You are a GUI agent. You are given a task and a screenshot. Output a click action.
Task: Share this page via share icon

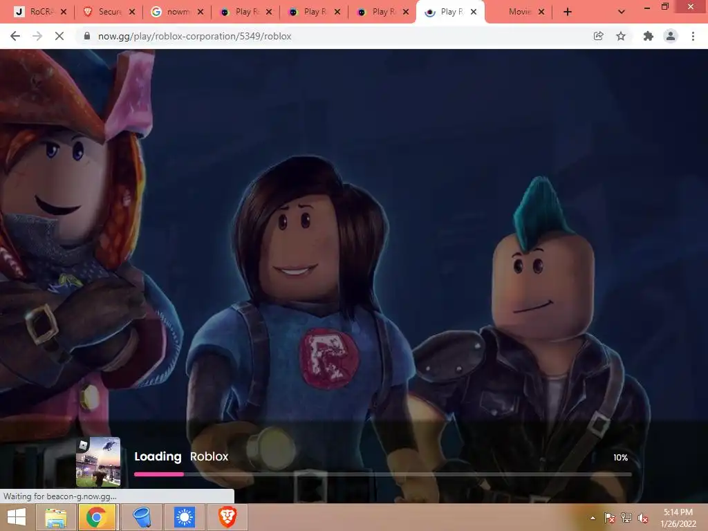598,36
